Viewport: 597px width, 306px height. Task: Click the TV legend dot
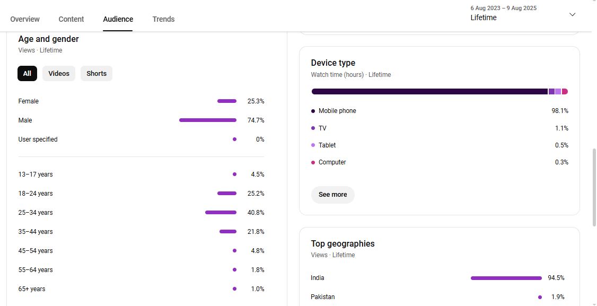click(x=313, y=128)
